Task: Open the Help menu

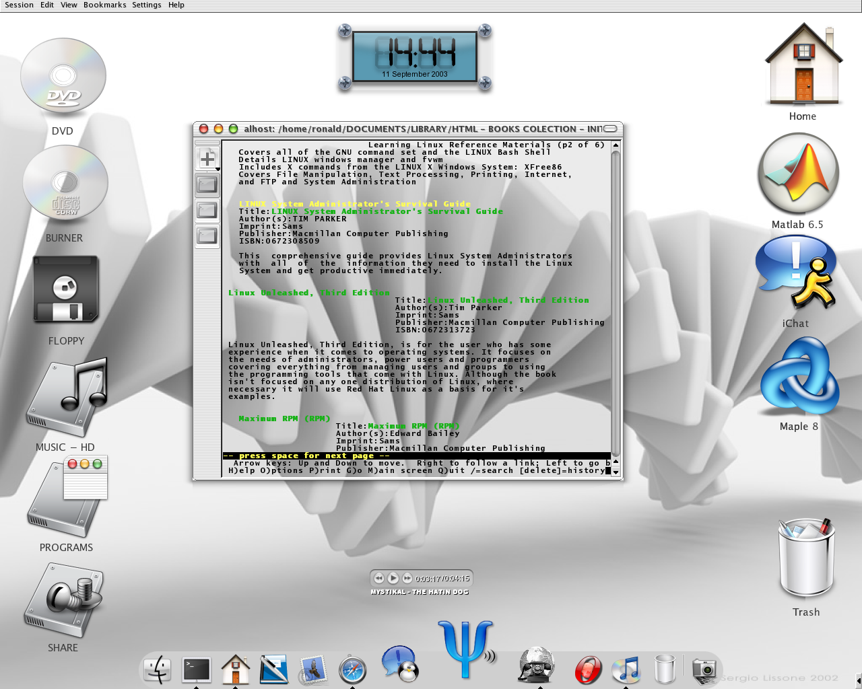Action: coord(176,5)
